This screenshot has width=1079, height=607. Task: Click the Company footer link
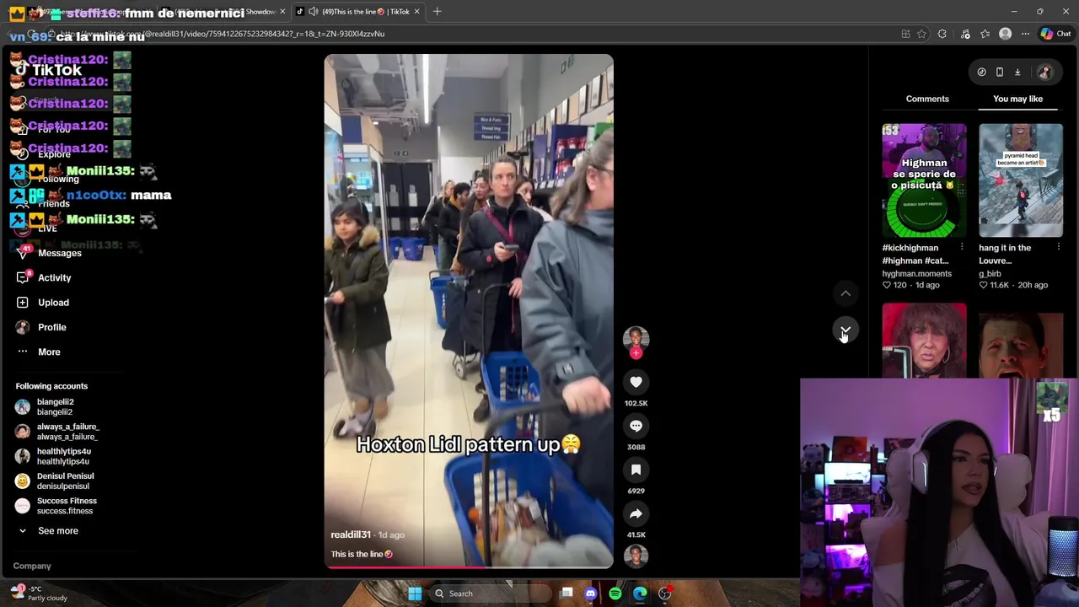click(32, 566)
